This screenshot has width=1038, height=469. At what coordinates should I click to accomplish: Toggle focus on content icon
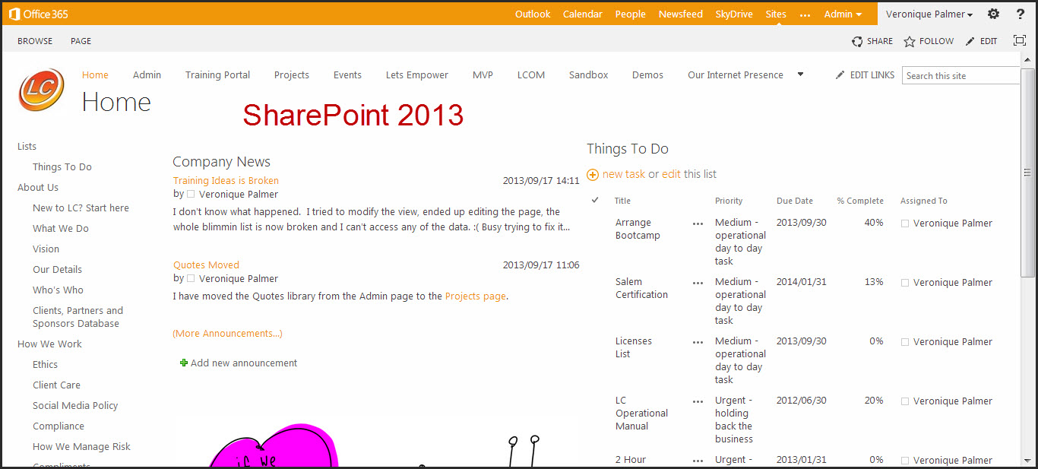1020,41
